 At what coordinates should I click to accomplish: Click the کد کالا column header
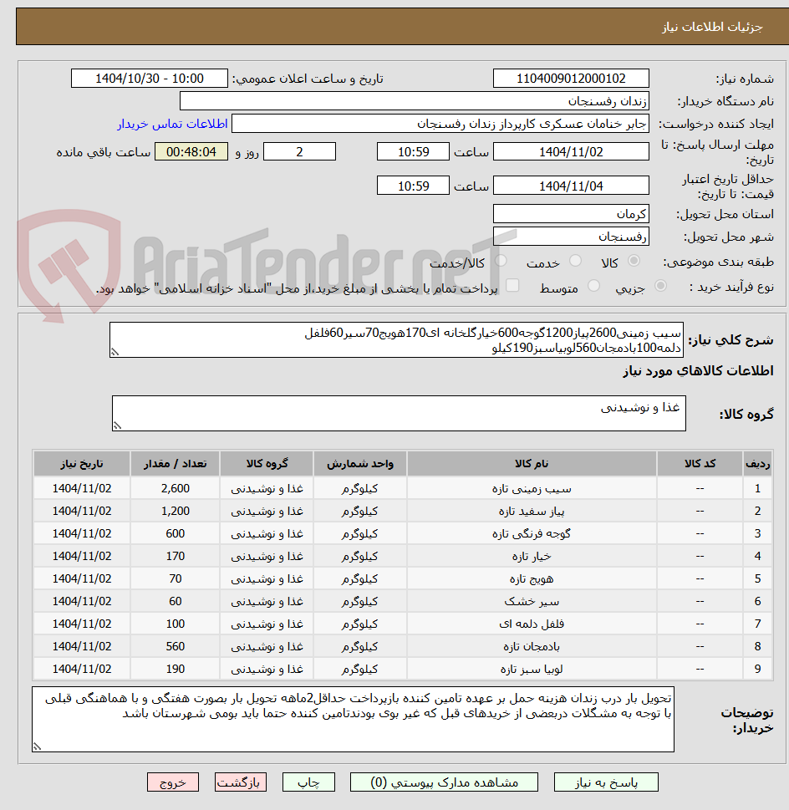(700, 463)
